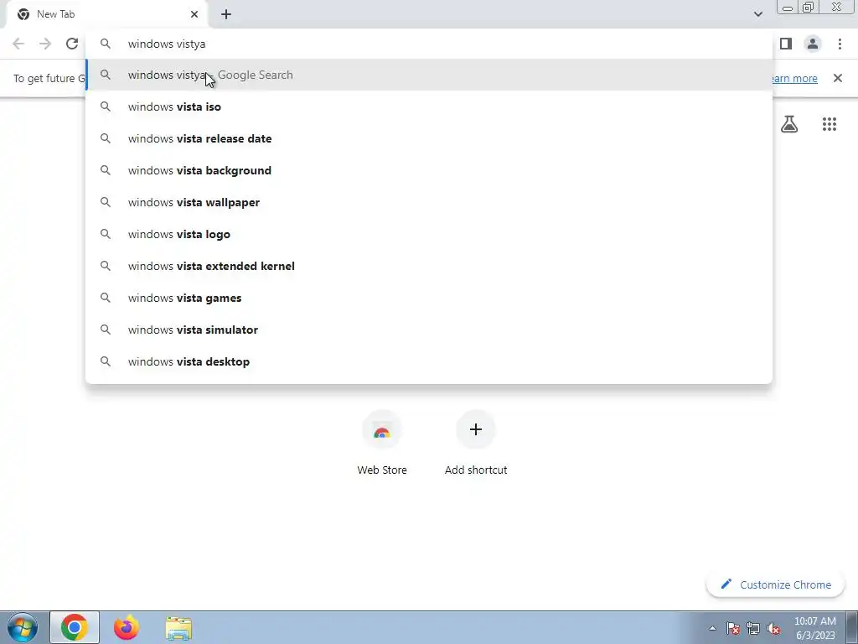Toggle the side panel icon

[786, 44]
